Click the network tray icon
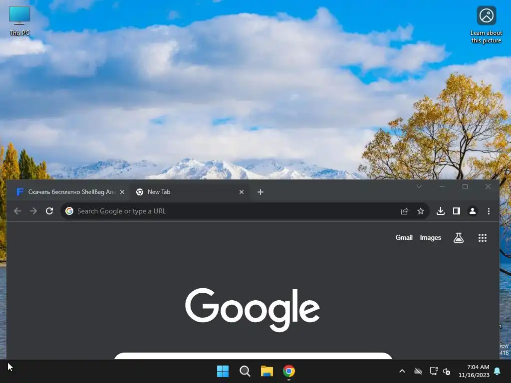The width and height of the screenshot is (511, 383). click(x=434, y=371)
